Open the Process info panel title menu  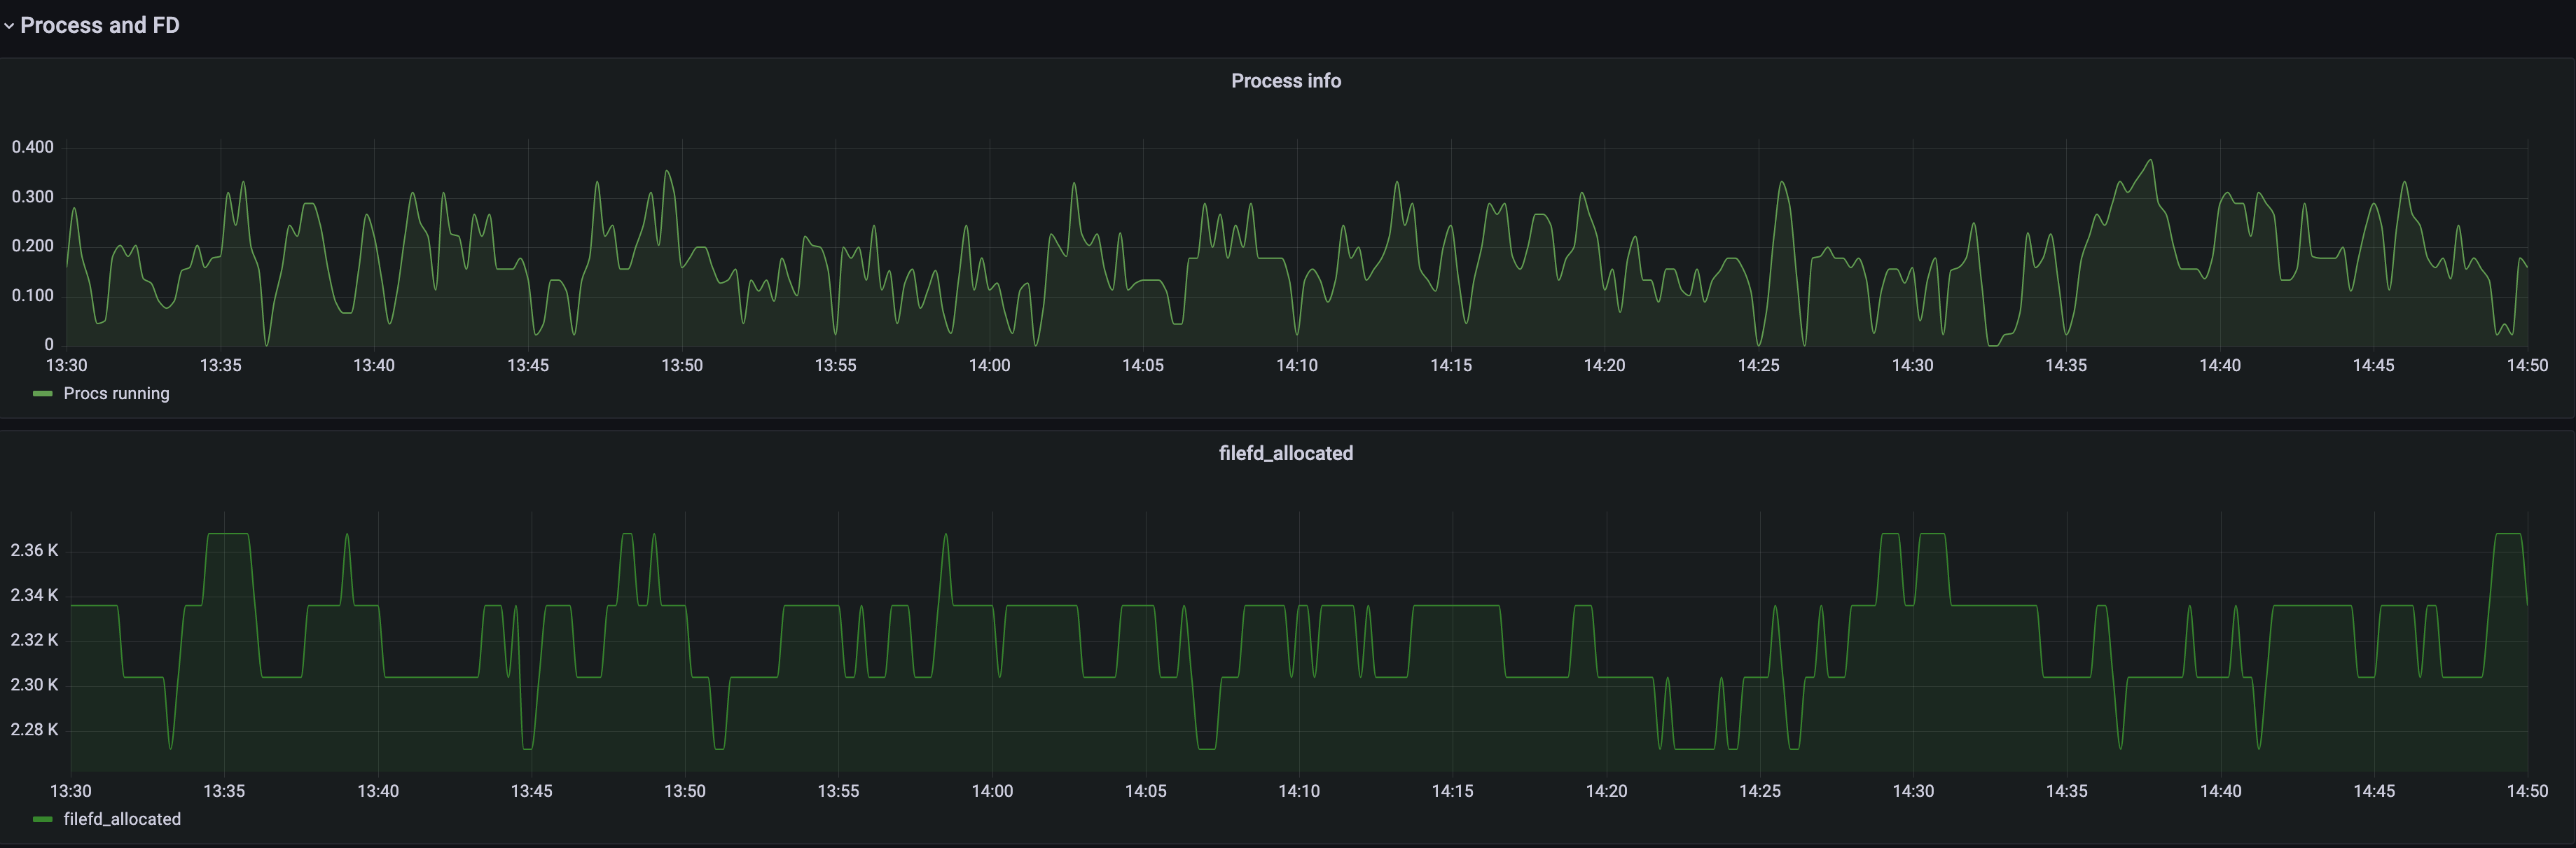pyautogui.click(x=1286, y=81)
